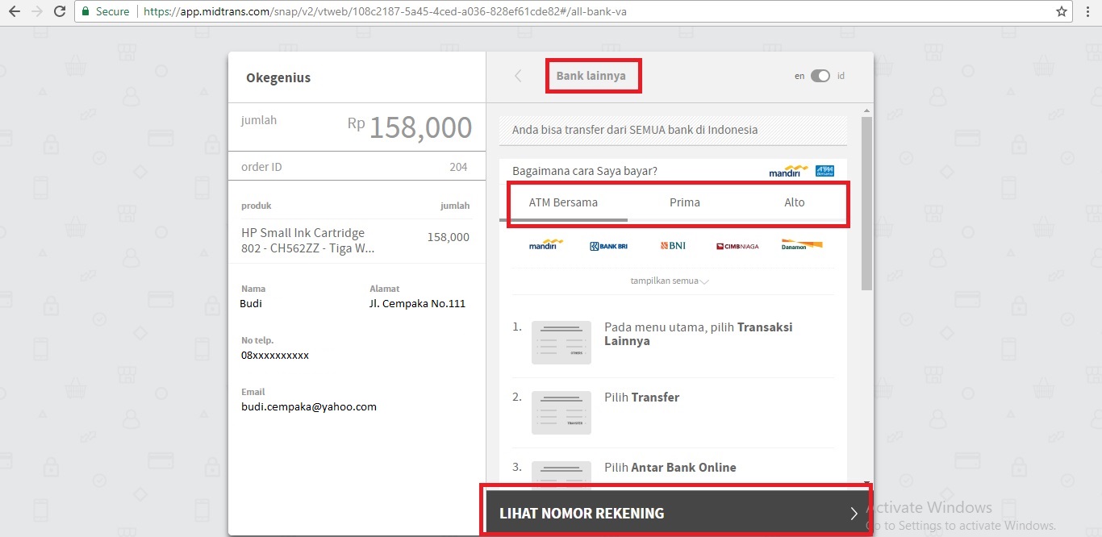Click the payment instructions scrollbar
The width and height of the screenshot is (1102, 537).
pos(866,202)
